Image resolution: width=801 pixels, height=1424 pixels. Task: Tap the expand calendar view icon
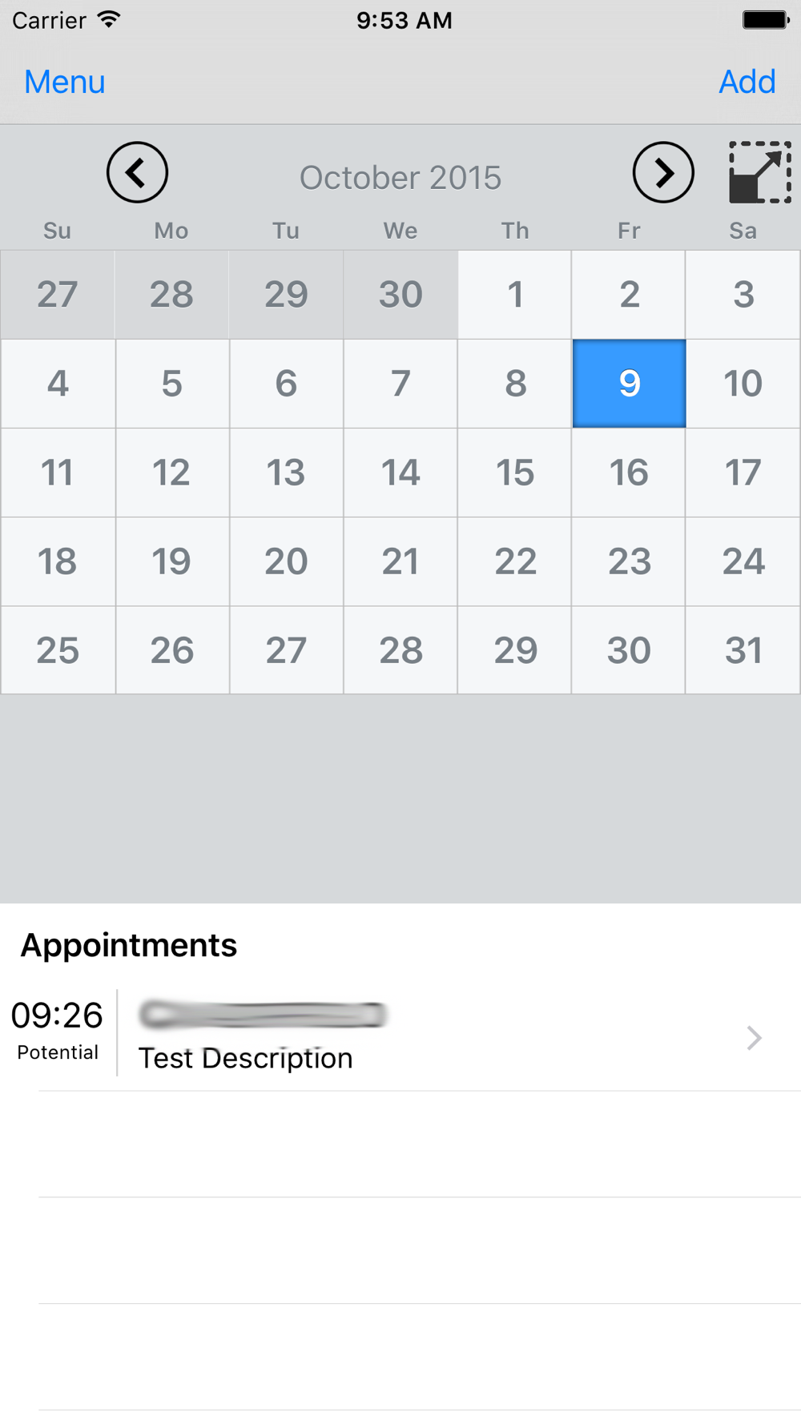click(x=760, y=172)
